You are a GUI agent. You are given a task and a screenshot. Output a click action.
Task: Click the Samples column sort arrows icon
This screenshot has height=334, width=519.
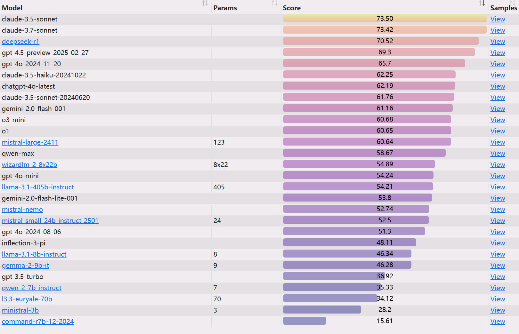[x=512, y=3]
